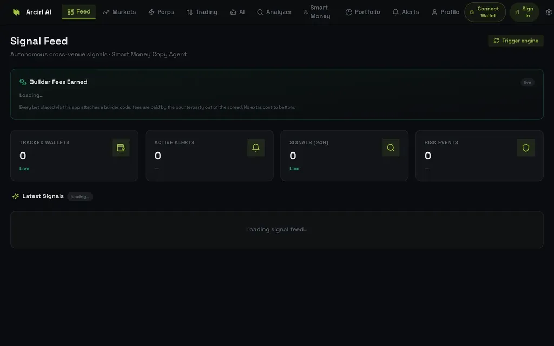Open the AI tab
The height and width of the screenshot is (346, 554).
238,12
